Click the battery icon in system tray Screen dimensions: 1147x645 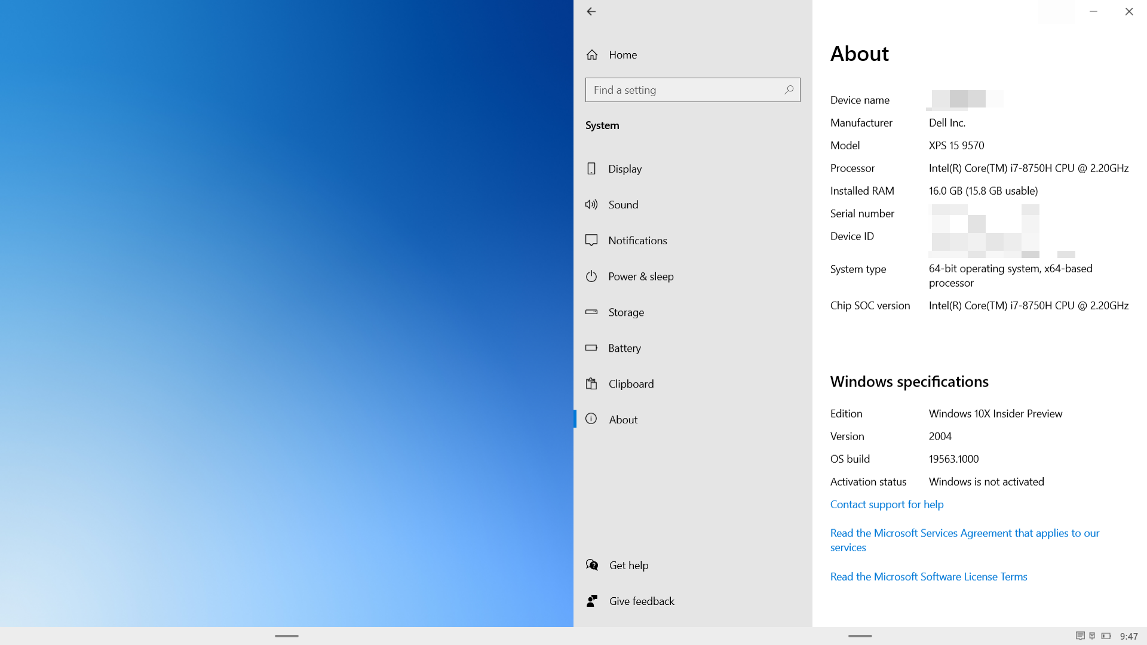pos(1106,636)
